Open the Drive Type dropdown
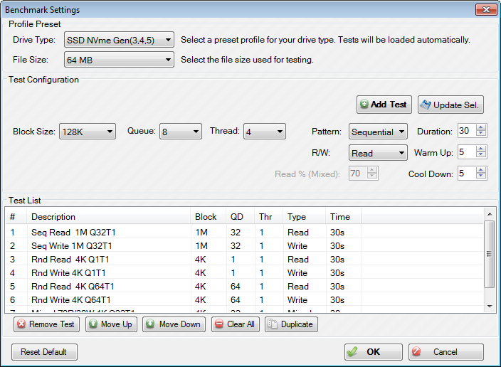Screen dimensions: 501x367 click(119, 40)
